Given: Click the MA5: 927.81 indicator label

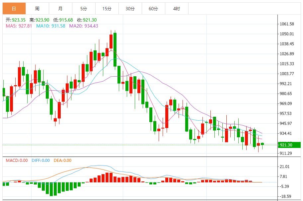Looking at the screenshot, I should coord(19,26).
